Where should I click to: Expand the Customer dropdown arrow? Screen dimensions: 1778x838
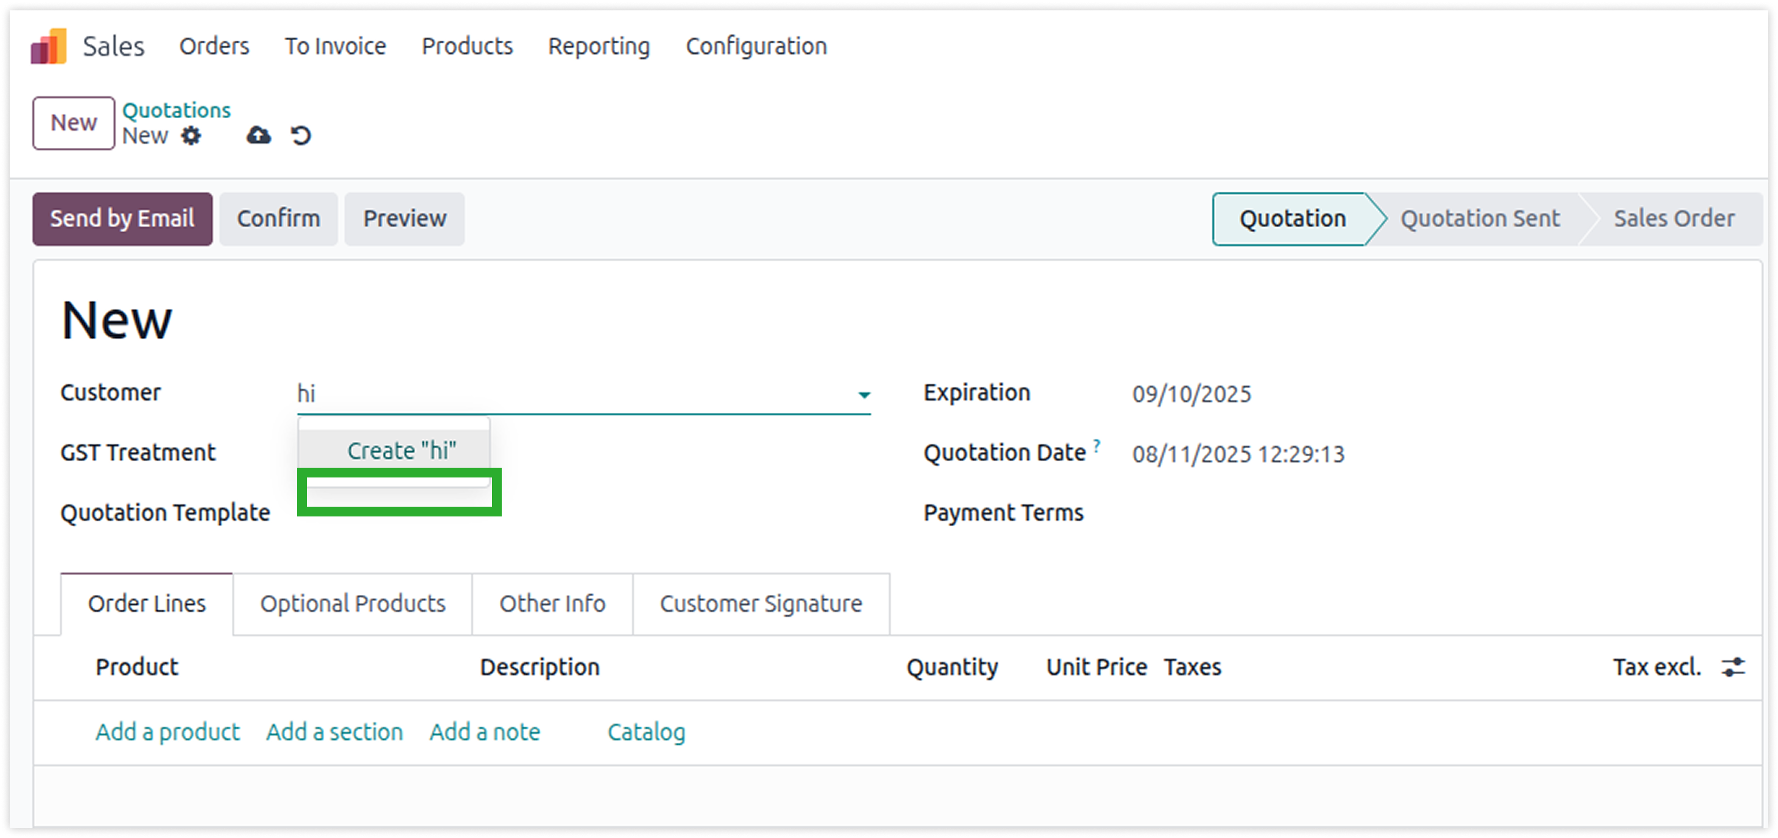point(863,395)
